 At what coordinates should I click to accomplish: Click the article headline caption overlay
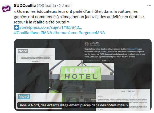click(73, 105)
